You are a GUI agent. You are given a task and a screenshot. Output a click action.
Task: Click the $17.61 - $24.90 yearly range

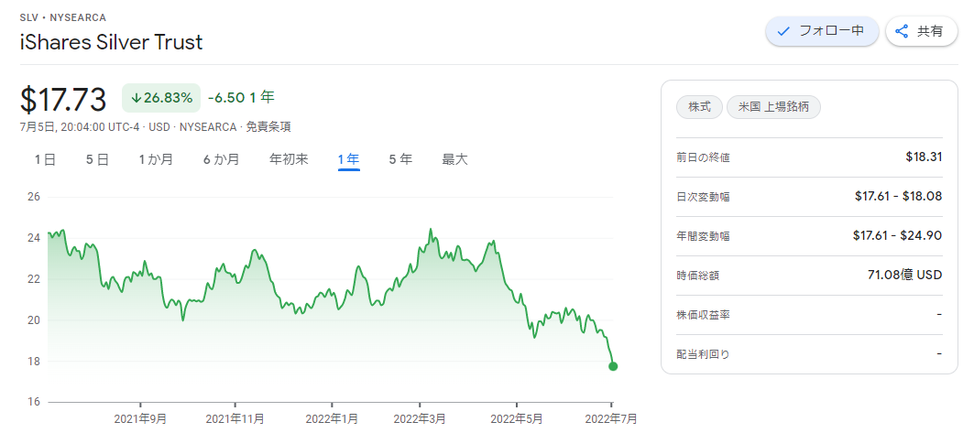point(898,236)
